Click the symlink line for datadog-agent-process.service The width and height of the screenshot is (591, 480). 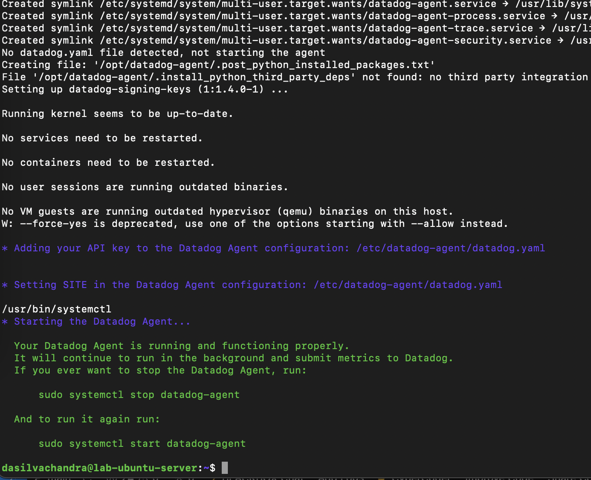click(295, 16)
